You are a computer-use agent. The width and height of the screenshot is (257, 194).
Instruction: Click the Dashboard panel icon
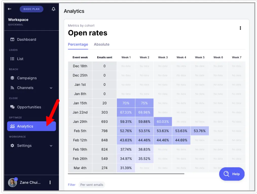pyautogui.click(x=12, y=39)
